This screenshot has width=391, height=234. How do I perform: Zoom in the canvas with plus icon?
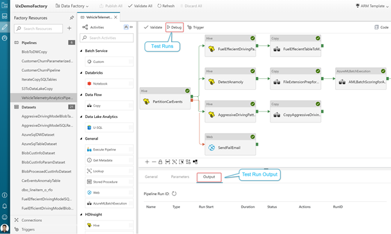(147, 162)
